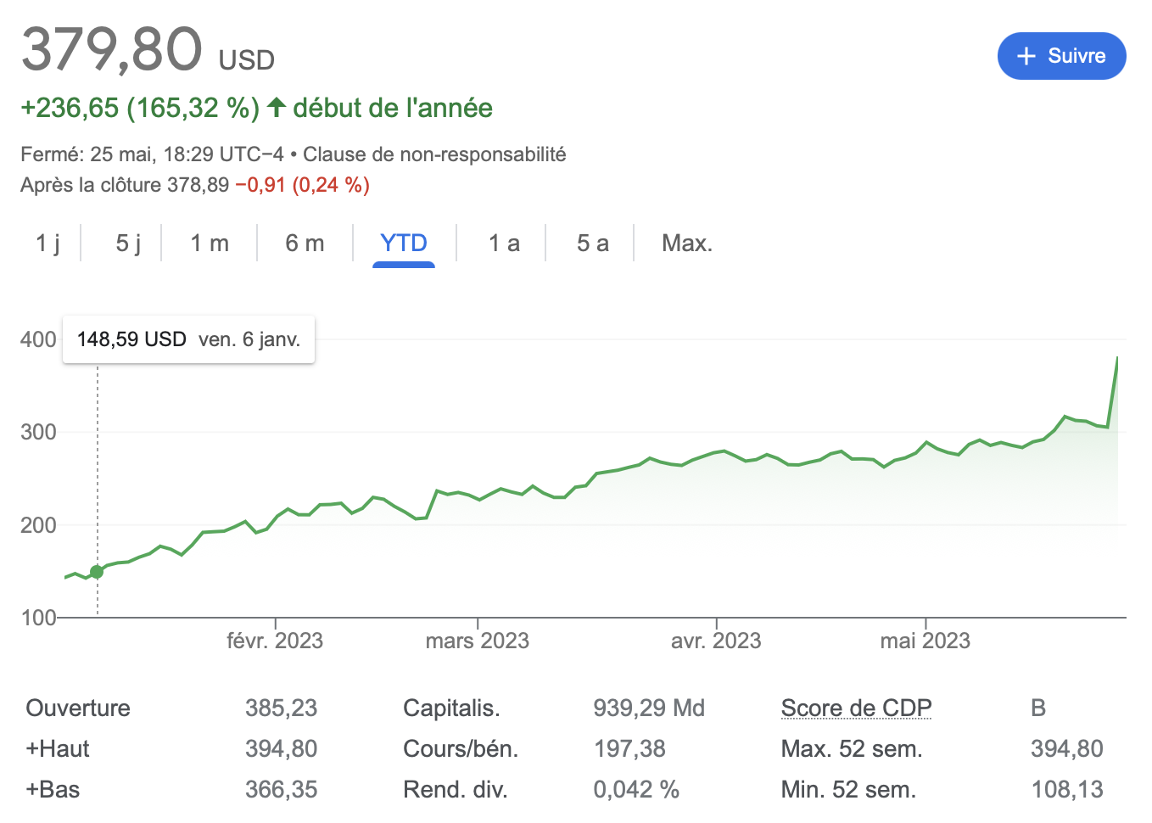
Task: Click the mai 2023 axis label
Action: (x=925, y=641)
